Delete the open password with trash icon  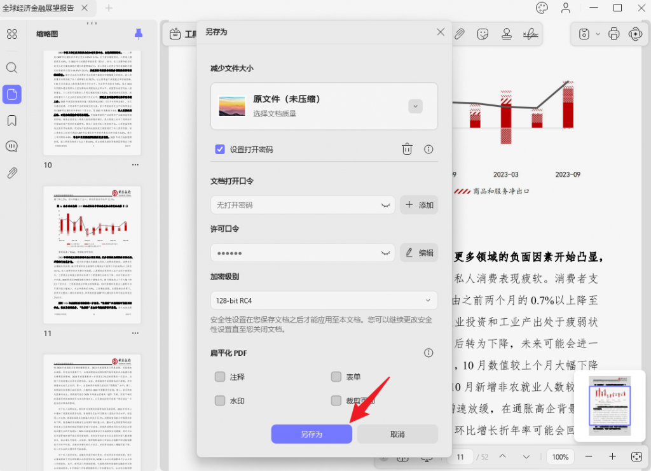(x=407, y=149)
